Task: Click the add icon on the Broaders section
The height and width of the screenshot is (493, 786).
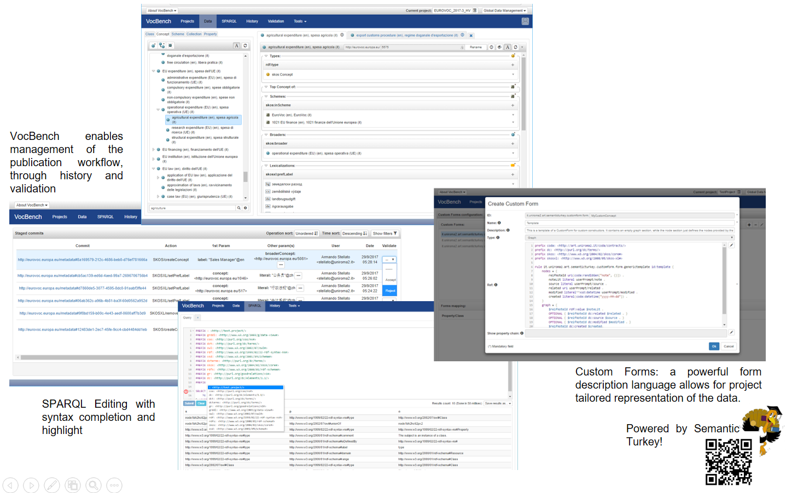Action: click(513, 134)
